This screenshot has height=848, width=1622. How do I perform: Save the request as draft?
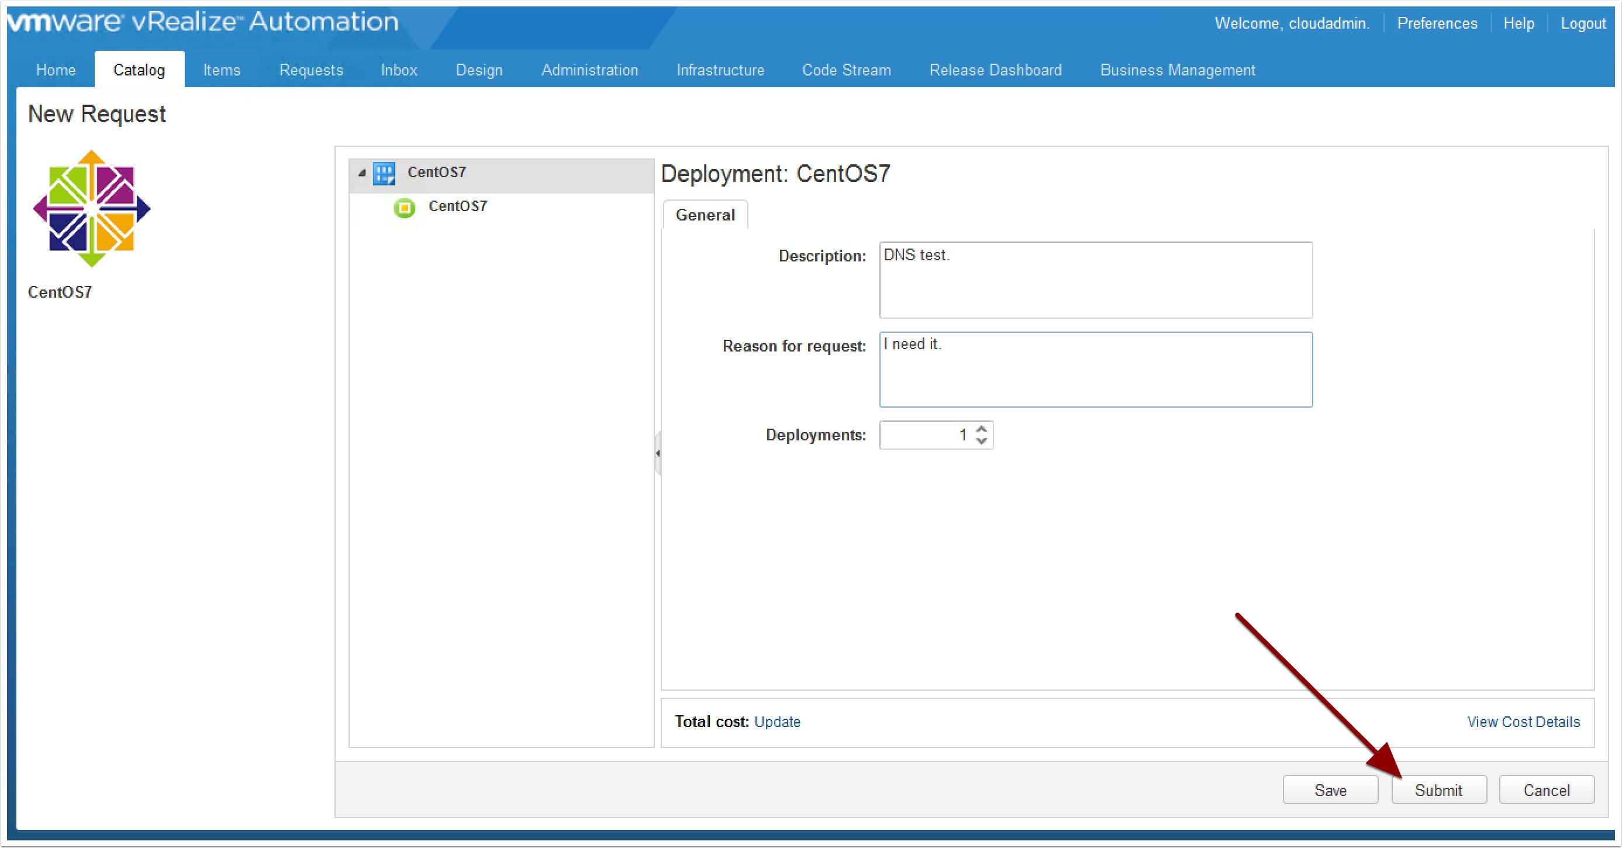[x=1330, y=790]
